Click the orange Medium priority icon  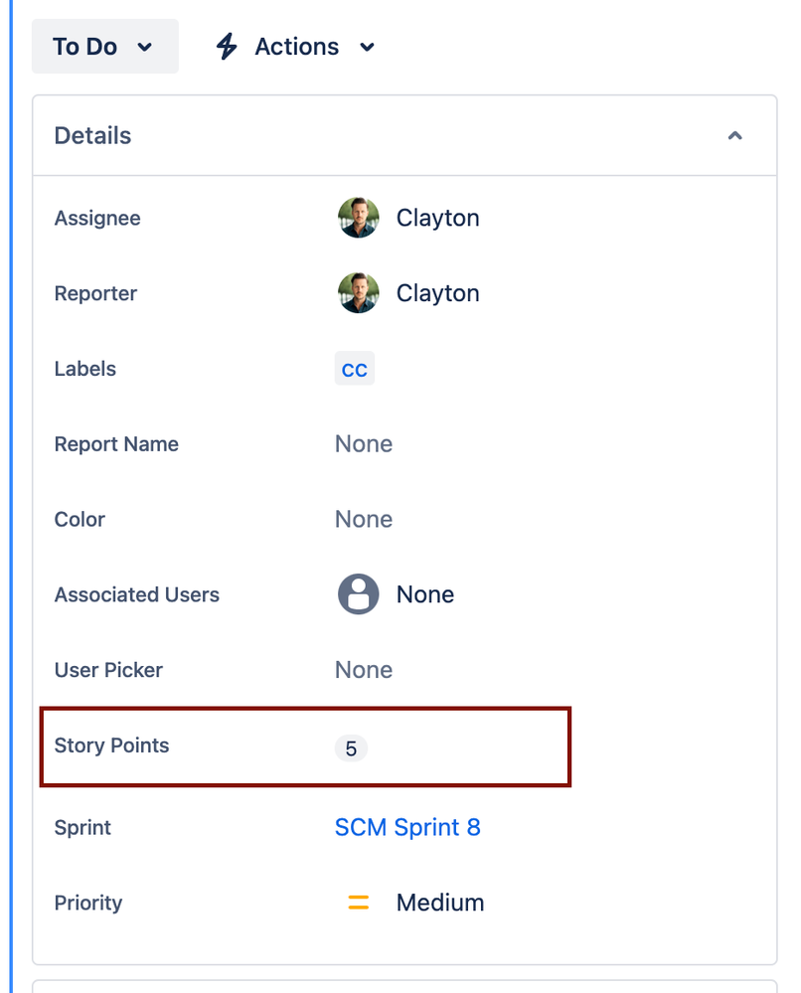pos(359,903)
